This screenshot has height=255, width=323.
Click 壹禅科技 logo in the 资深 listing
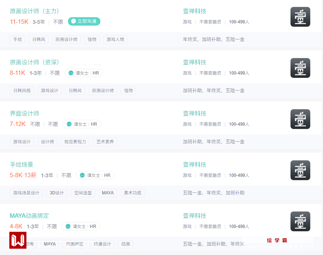pyautogui.click(x=300, y=68)
